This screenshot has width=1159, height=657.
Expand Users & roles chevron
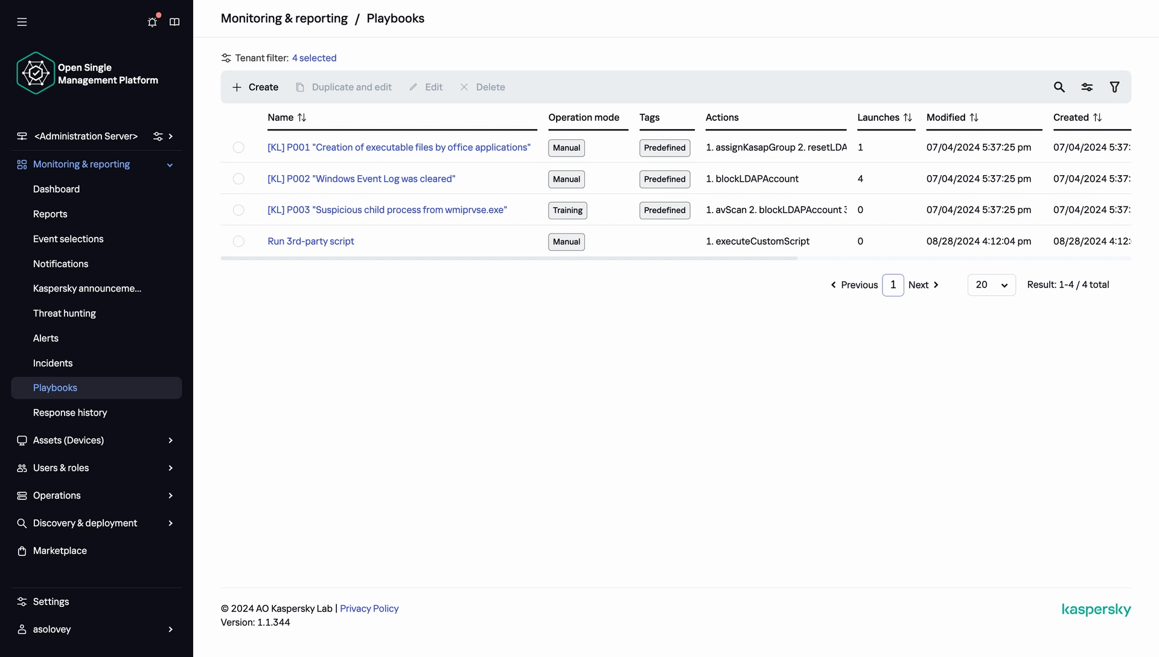coord(171,468)
